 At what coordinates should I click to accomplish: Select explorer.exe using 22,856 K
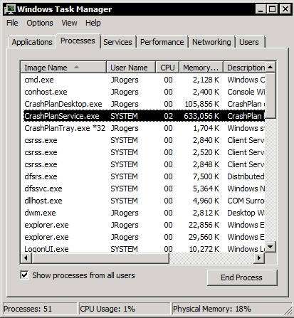[x=144, y=225]
